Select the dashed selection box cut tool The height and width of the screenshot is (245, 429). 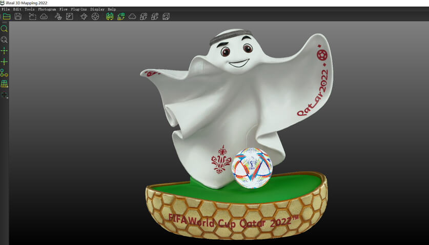[33, 16]
